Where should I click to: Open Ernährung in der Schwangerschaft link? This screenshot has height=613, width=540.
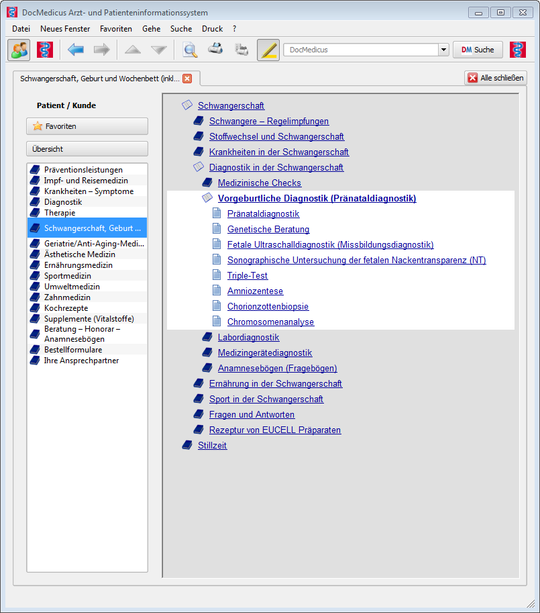point(276,384)
